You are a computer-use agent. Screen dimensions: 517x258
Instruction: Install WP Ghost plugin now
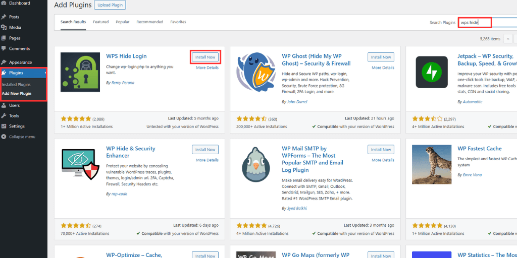(x=381, y=57)
